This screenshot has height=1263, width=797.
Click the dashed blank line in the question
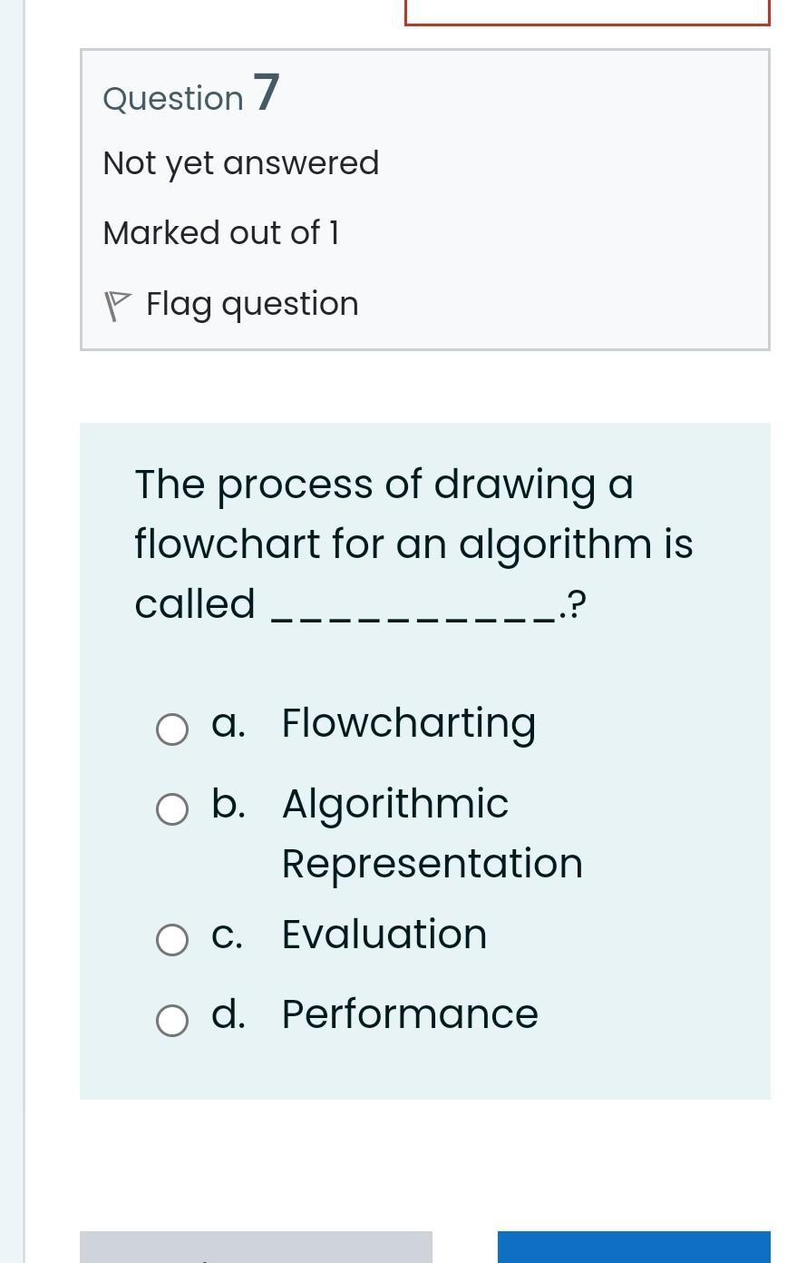click(x=414, y=617)
